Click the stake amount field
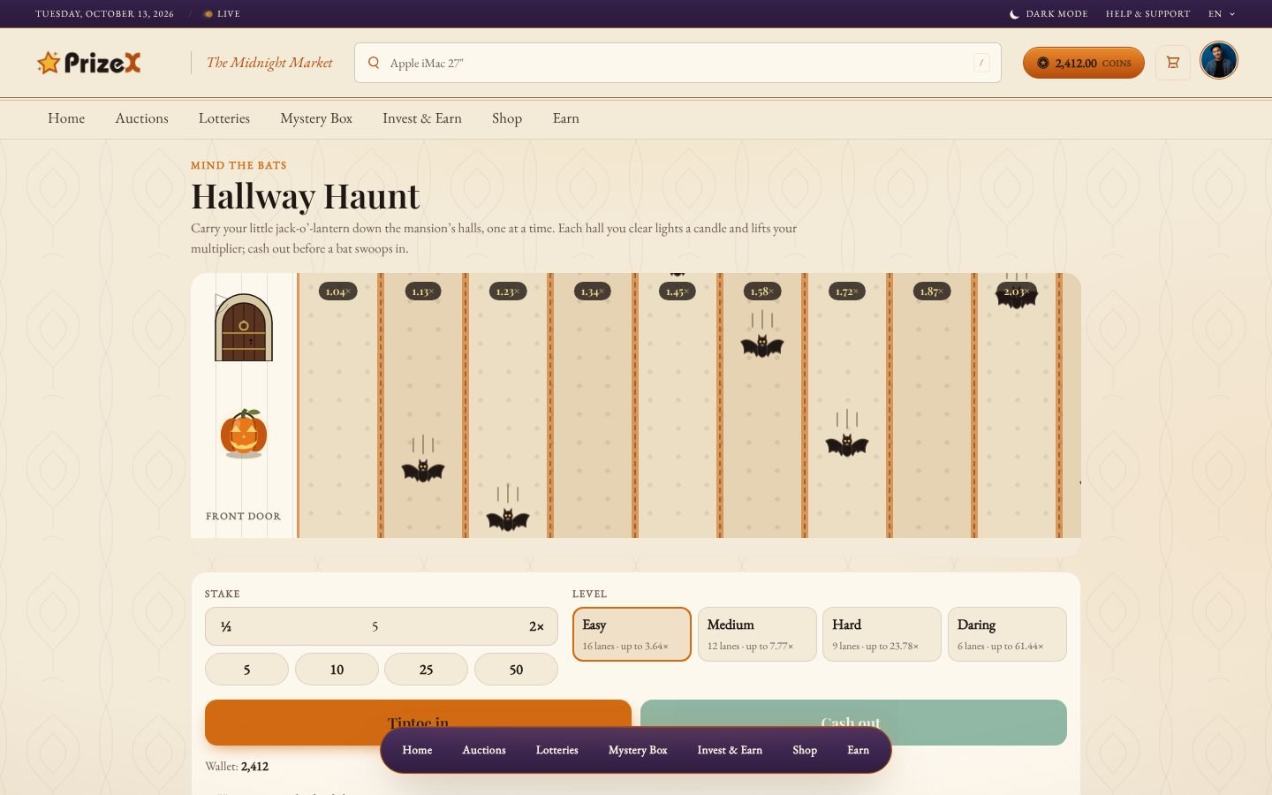This screenshot has height=795, width=1272. pyautogui.click(x=382, y=626)
